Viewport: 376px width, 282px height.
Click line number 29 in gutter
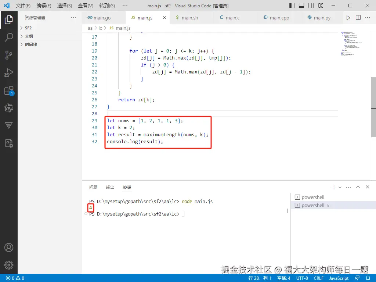coord(94,120)
